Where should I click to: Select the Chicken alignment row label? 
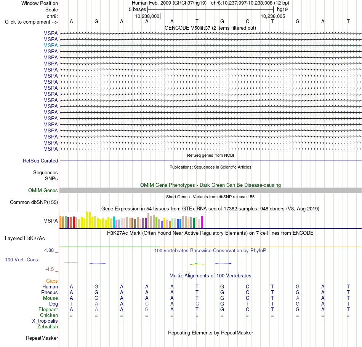(49, 315)
